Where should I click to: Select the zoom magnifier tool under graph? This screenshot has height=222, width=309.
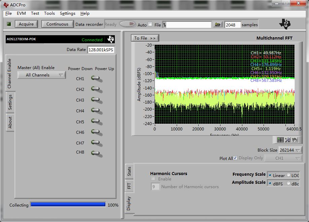click(x=287, y=140)
